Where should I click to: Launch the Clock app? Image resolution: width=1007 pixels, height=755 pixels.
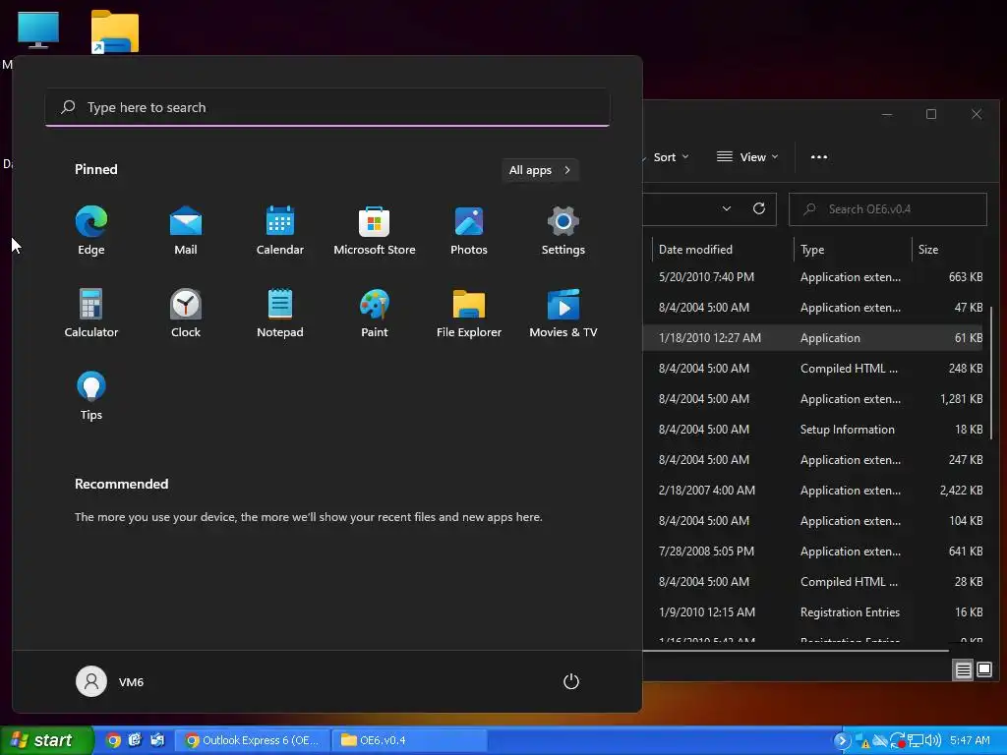[186, 313]
